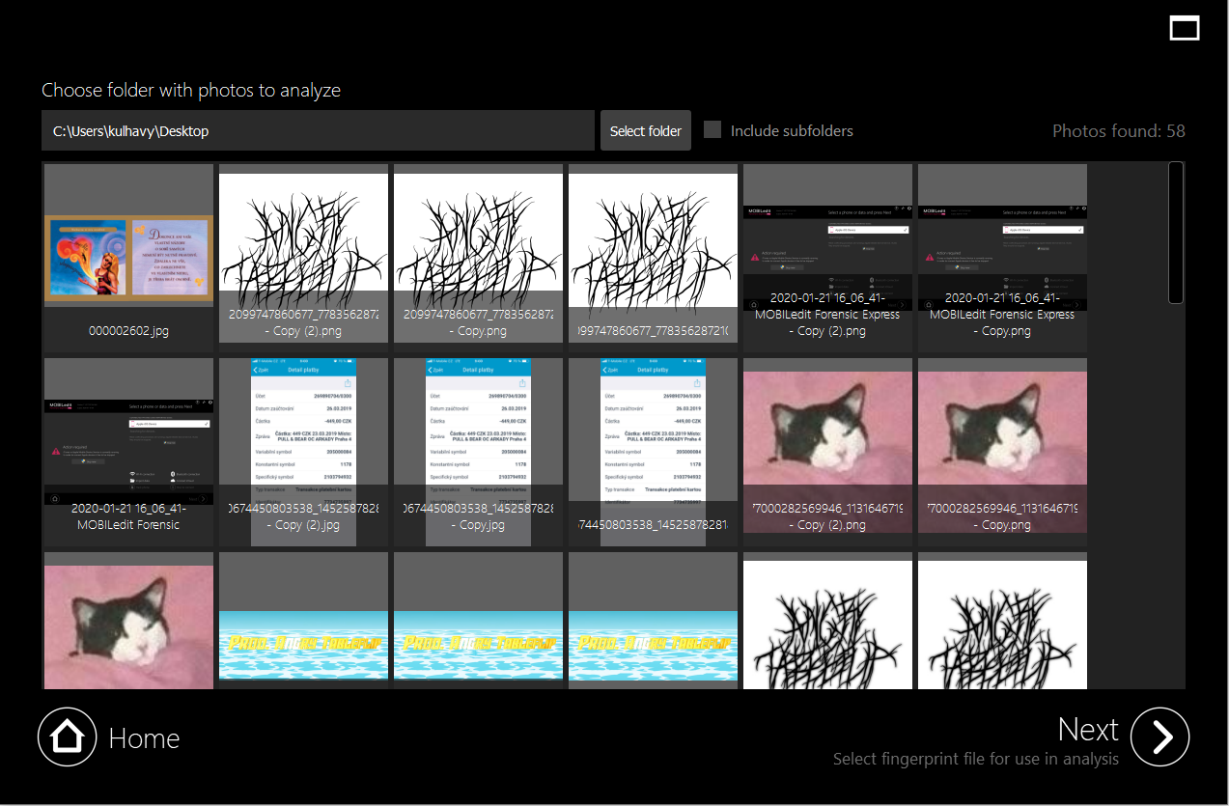Enable the Include subfolders checkbox

click(x=712, y=130)
